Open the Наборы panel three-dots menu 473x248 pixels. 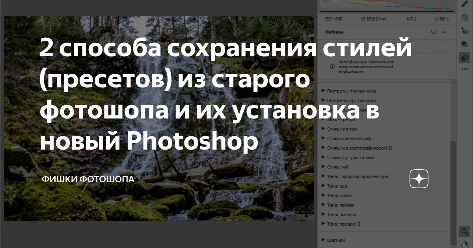pyautogui.click(x=444, y=32)
